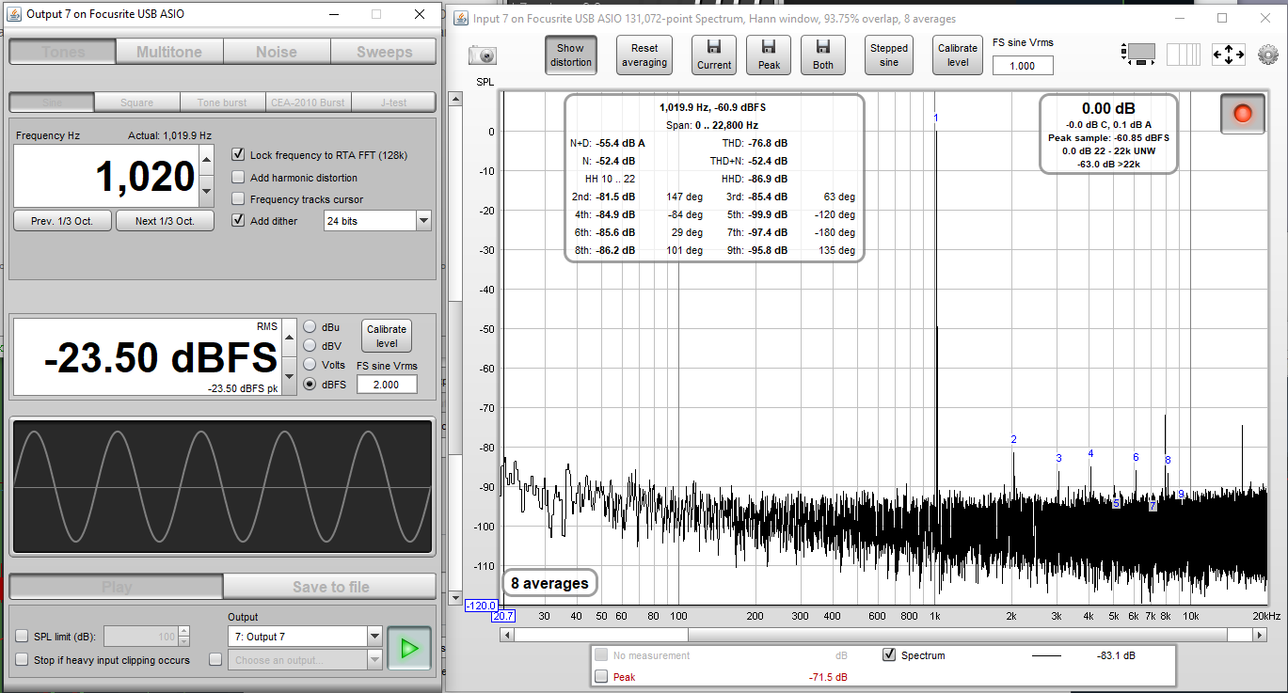The height and width of the screenshot is (693, 1288).
Task: Increase SPL limit with the up arrow
Action: pos(183,632)
